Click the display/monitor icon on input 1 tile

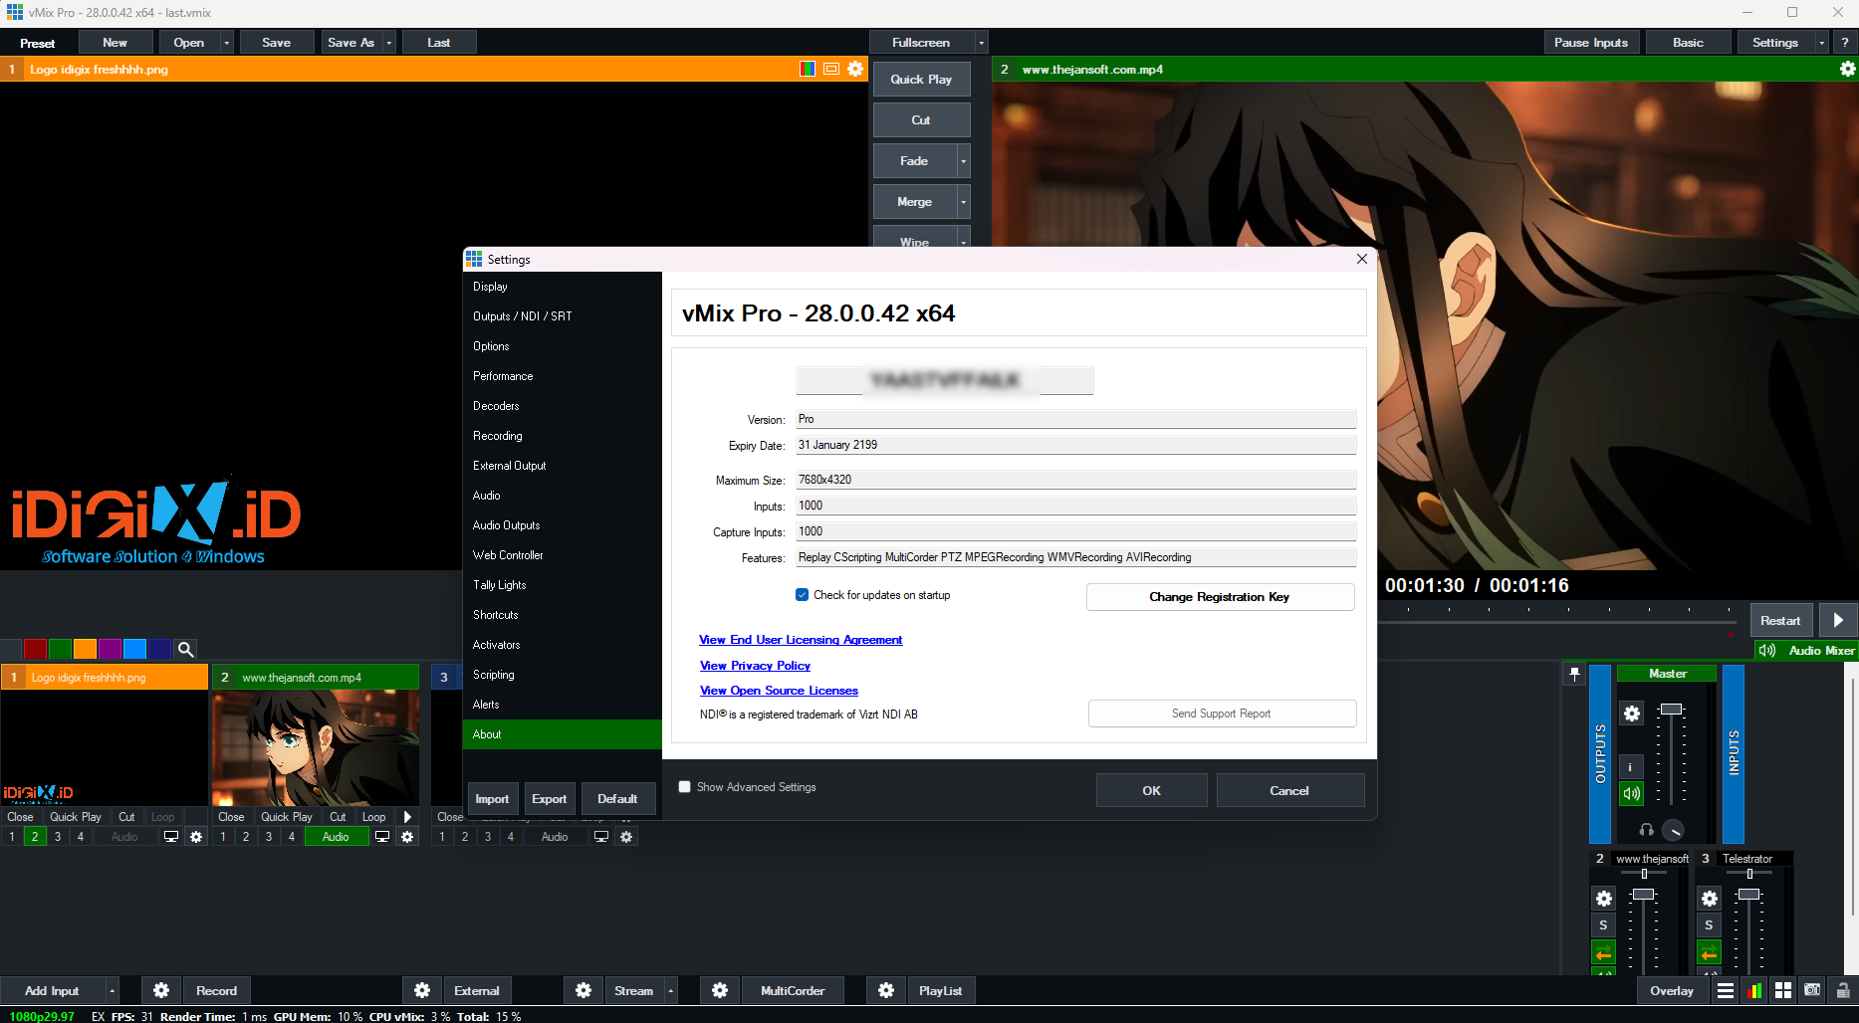[x=171, y=837]
